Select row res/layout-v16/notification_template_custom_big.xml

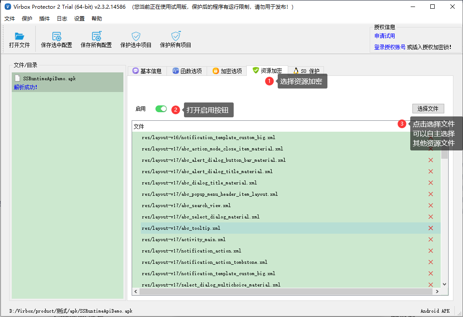[290, 137]
